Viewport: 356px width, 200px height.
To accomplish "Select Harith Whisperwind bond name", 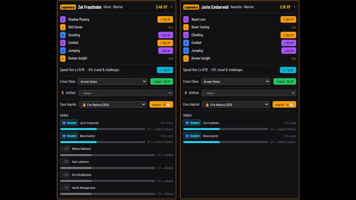I will 83,188.
